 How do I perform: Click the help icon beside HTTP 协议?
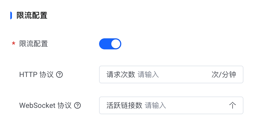(59, 74)
